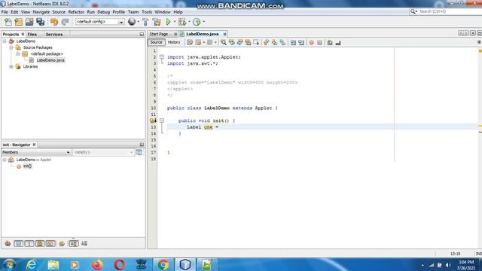Viewport: 482px width, 271px height.
Task: Click the Shift Line Right icon
Action: click(301, 43)
